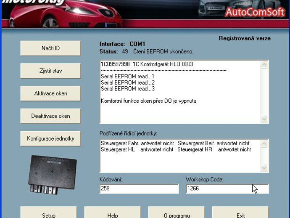Screen dimensions: 290x218
Task: Activate windows with Aktivace oken
Action: tap(50, 93)
